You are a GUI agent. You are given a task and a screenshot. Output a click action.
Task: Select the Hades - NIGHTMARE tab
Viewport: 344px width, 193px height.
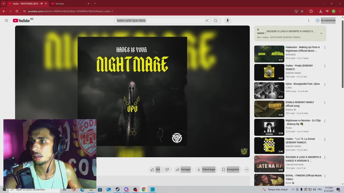(x=28, y=4)
